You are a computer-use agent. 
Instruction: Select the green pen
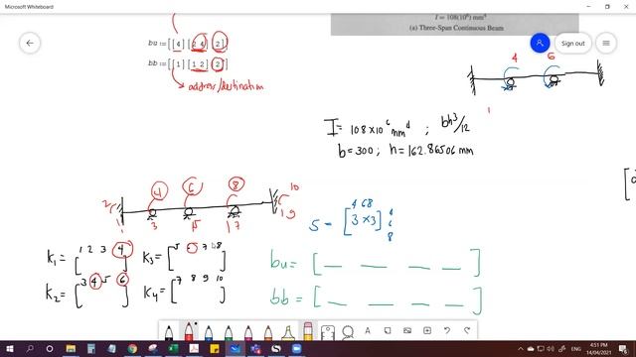[229, 332]
